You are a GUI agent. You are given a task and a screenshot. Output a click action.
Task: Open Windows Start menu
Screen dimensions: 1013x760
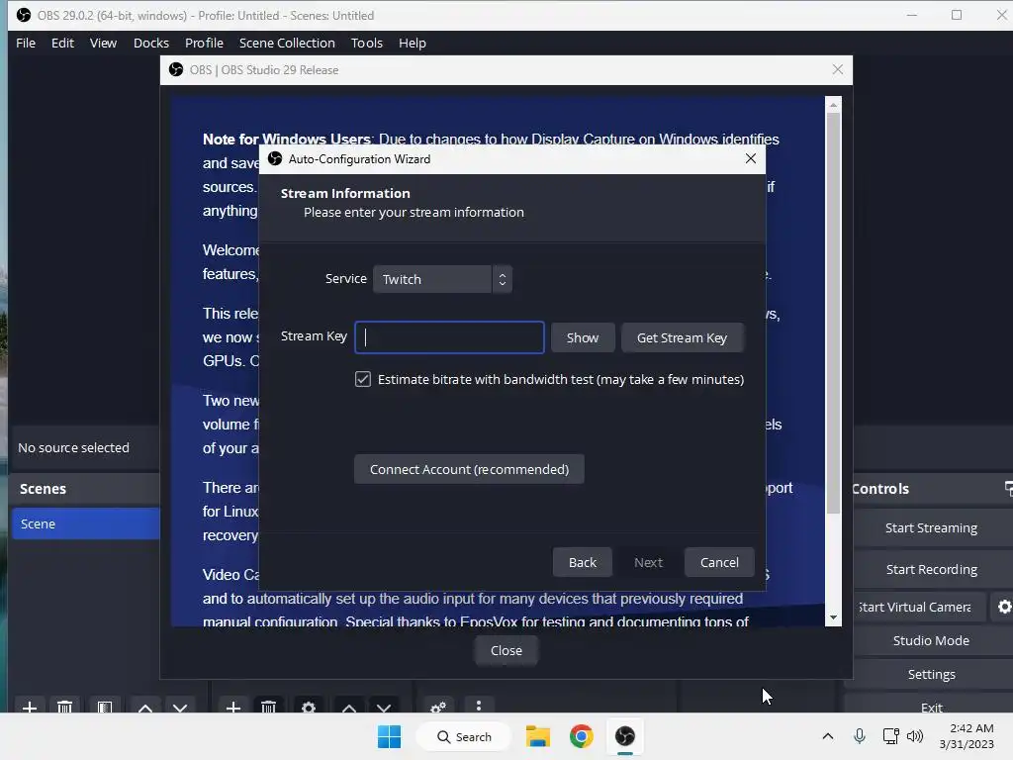pyautogui.click(x=389, y=736)
